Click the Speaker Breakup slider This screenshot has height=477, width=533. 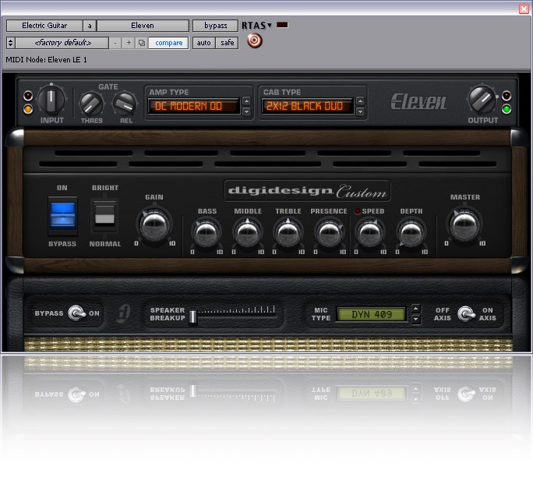point(193,316)
